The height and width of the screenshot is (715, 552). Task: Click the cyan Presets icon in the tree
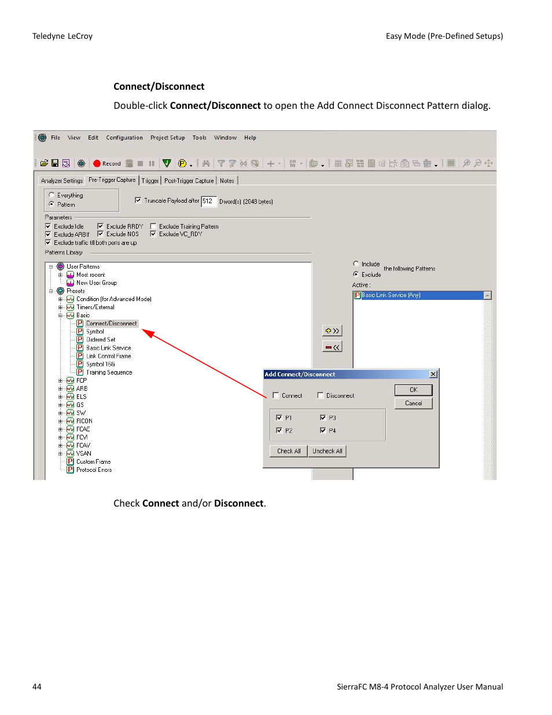pos(60,291)
